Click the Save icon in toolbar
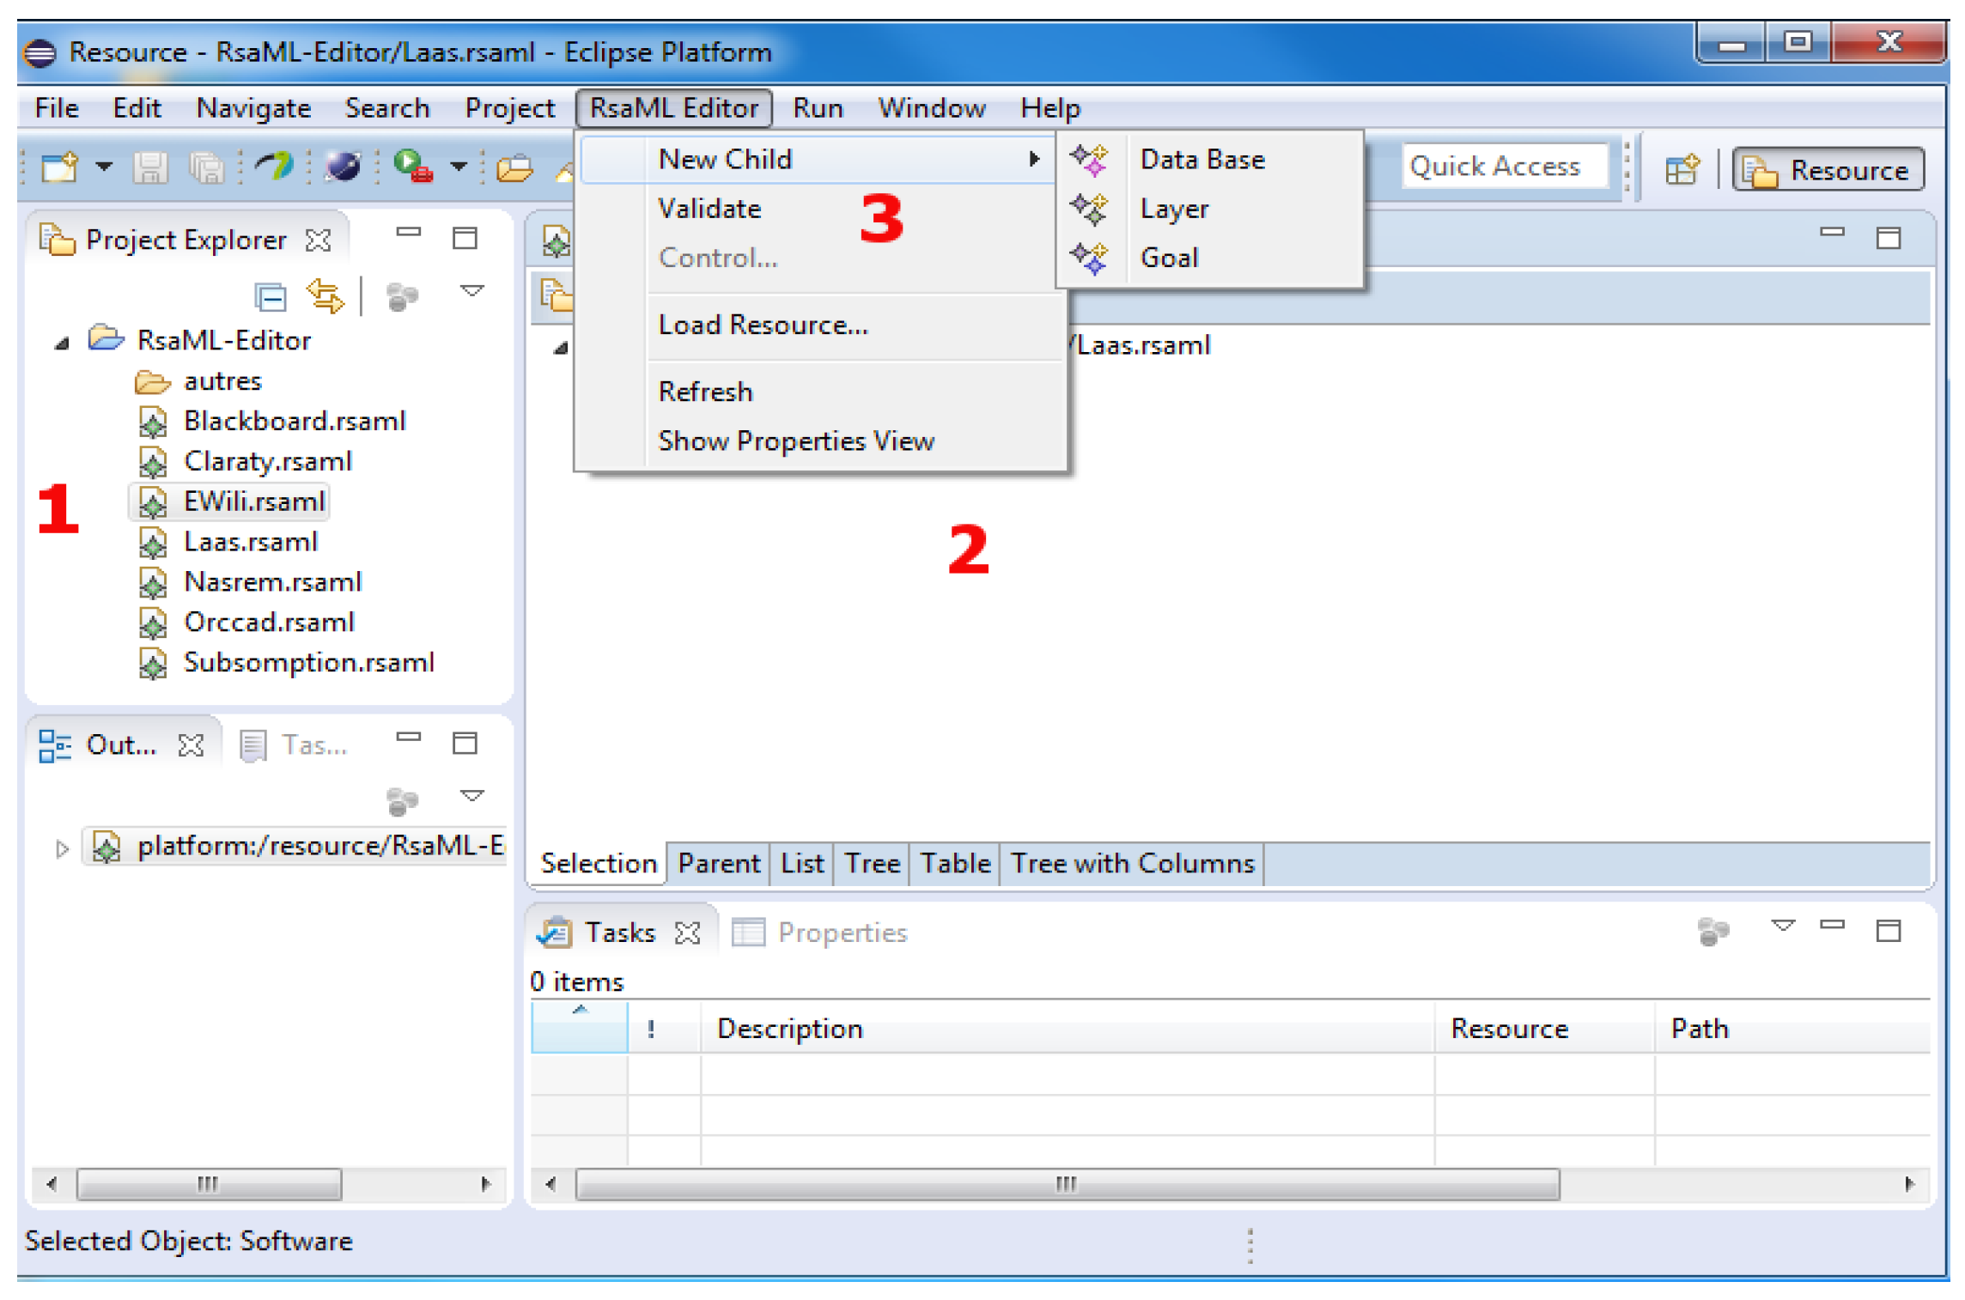 [150, 167]
